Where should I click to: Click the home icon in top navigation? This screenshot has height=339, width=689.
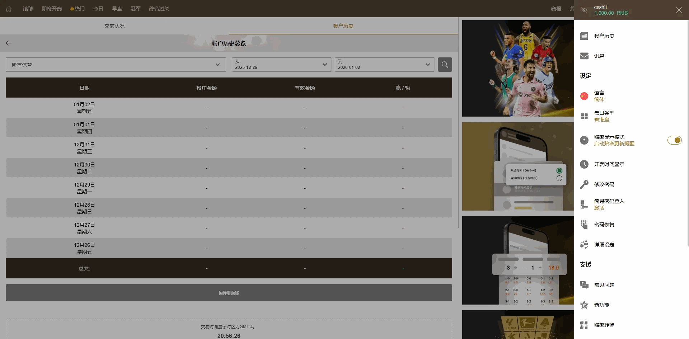[x=9, y=9]
